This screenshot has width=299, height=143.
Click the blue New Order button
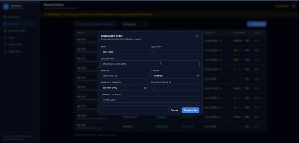pos(257,24)
